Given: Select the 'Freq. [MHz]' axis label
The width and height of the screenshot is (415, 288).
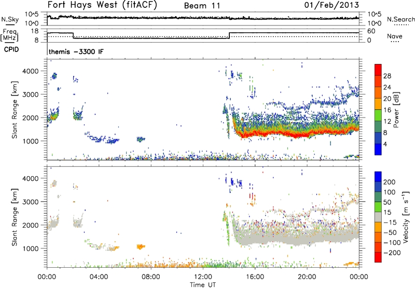Looking at the screenshot, I should [x=10, y=35].
